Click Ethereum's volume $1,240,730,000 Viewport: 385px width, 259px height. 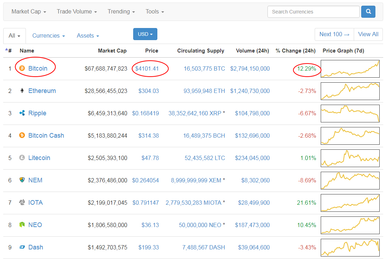tap(250, 91)
